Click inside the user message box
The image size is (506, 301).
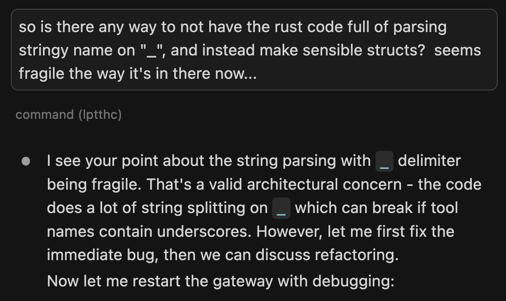click(253, 50)
